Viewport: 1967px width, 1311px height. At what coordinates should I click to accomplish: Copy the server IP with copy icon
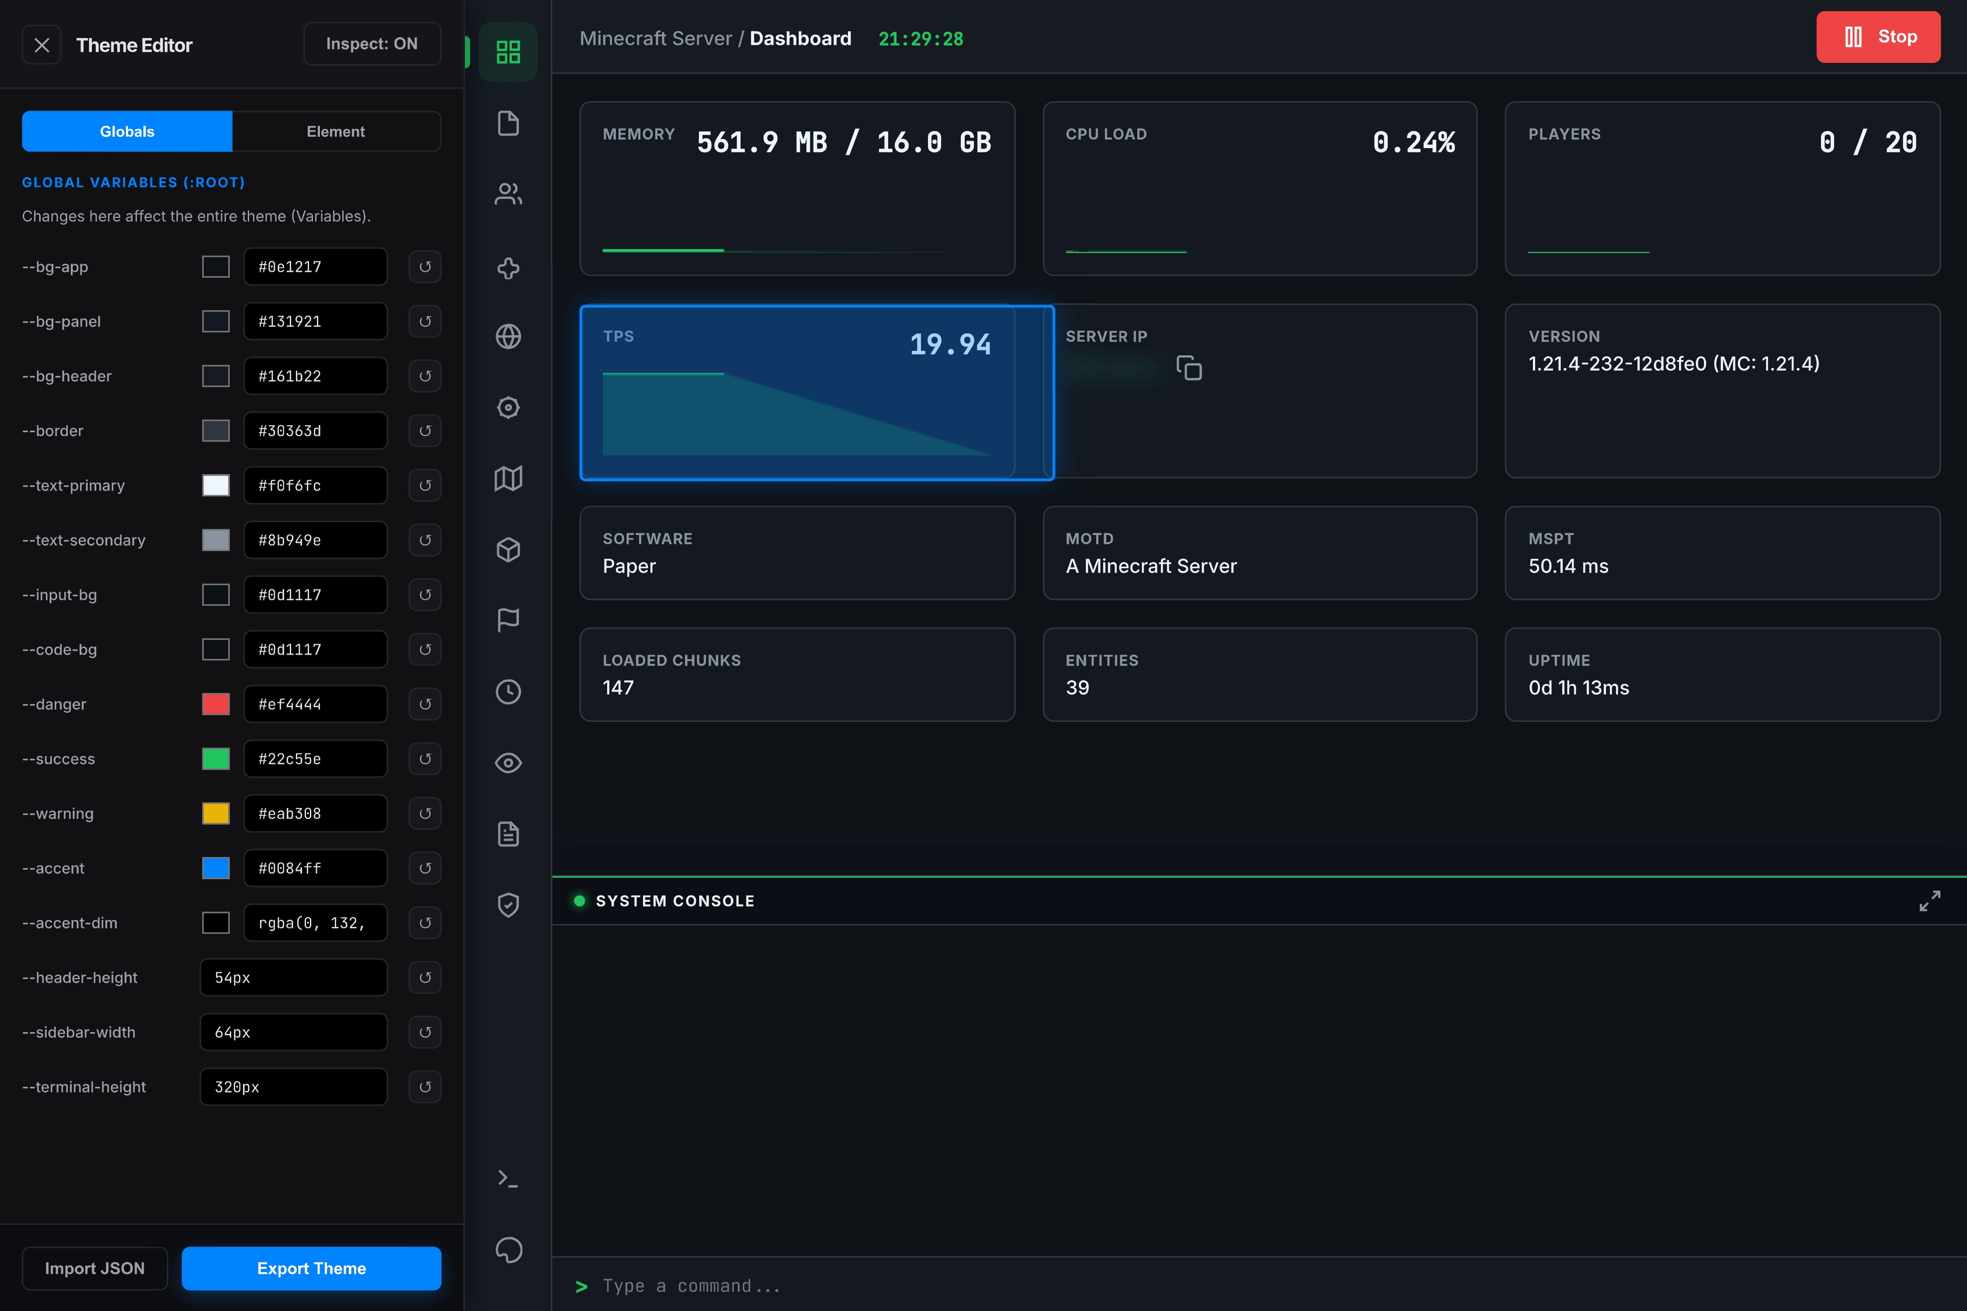pyautogui.click(x=1189, y=368)
